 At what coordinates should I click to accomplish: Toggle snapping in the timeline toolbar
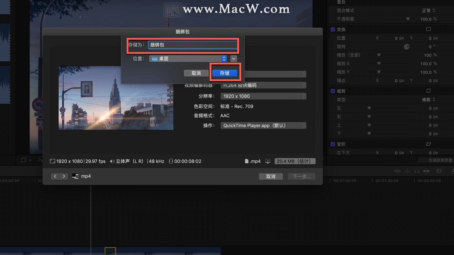(x=426, y=171)
